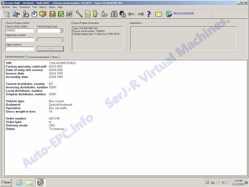Open the Tool menu
Image resolution: width=249 pixels, height=187 pixels.
tap(35, 7)
